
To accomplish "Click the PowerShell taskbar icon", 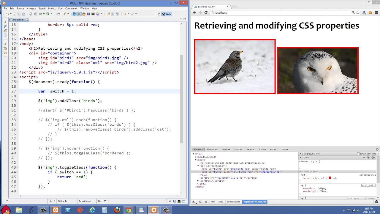I will [x=68, y=210].
